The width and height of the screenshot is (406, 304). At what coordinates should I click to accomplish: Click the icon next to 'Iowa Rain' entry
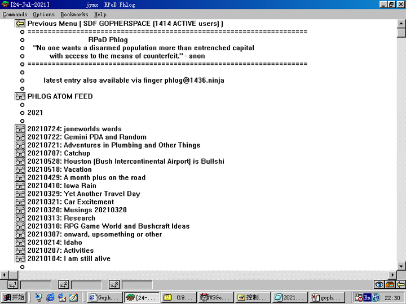(20, 186)
